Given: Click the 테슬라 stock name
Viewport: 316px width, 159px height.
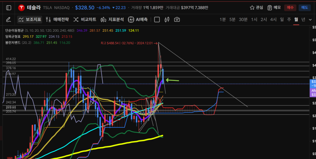Looking at the screenshot, I should click(34, 8).
